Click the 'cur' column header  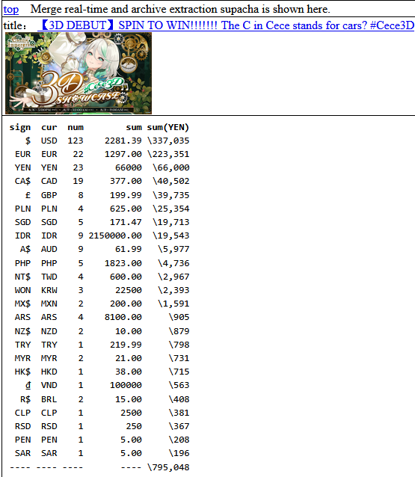(x=49, y=127)
